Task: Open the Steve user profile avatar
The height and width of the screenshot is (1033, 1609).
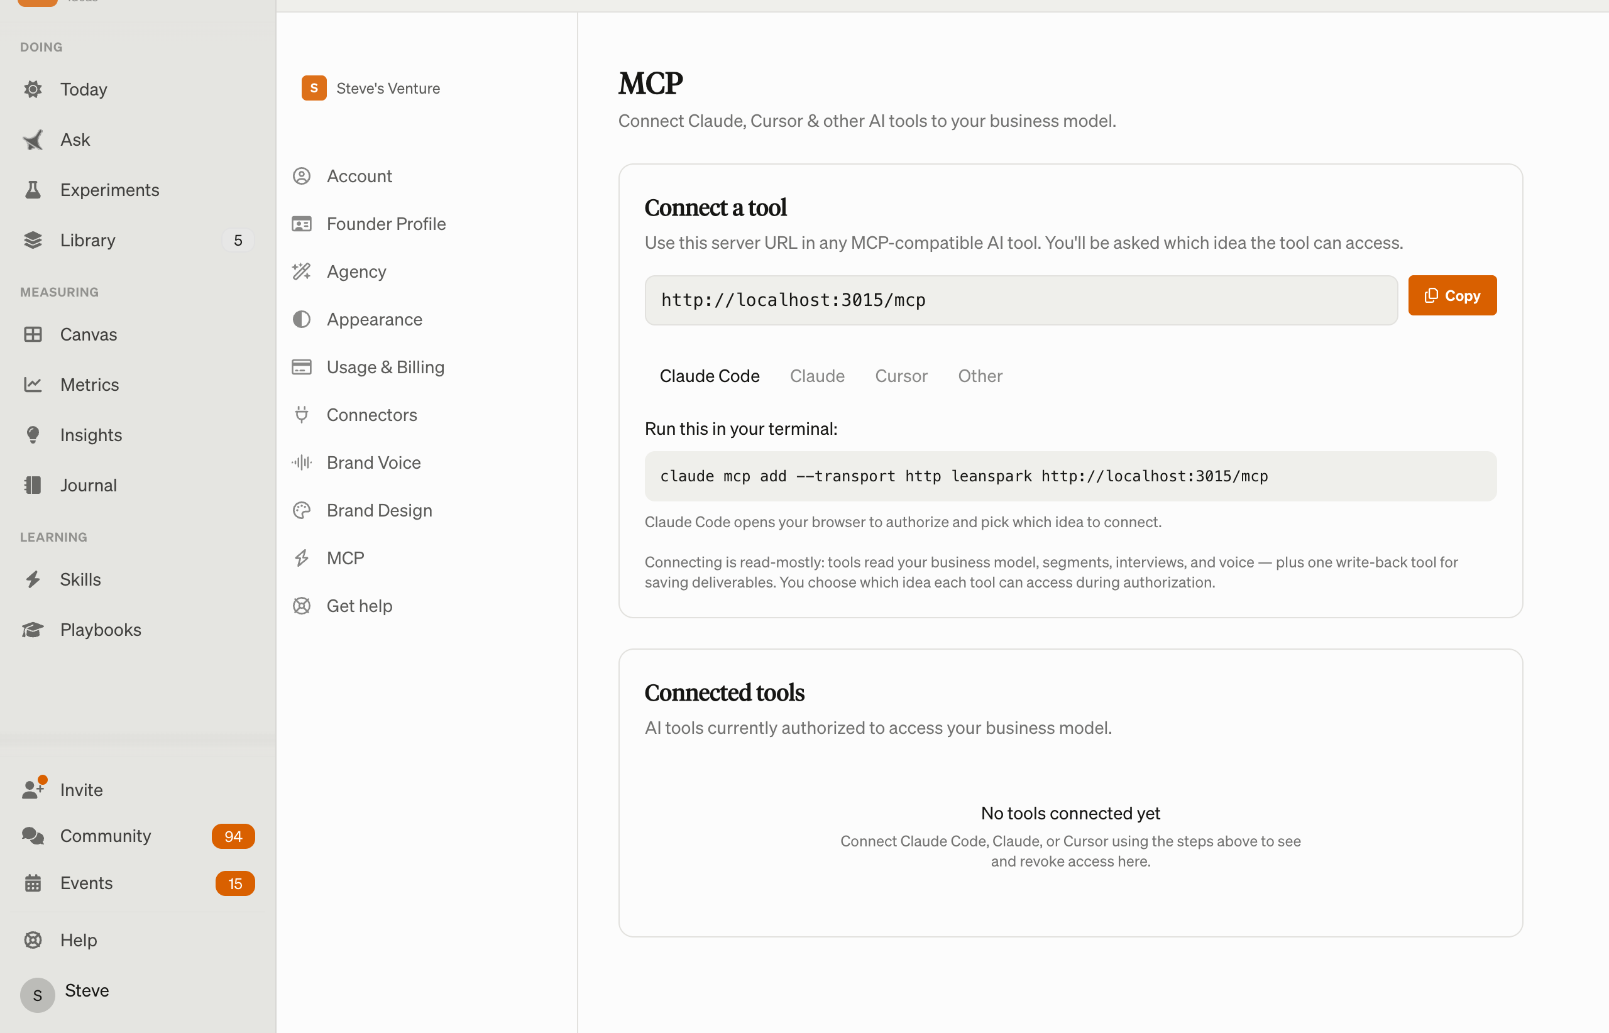Action: point(38,995)
